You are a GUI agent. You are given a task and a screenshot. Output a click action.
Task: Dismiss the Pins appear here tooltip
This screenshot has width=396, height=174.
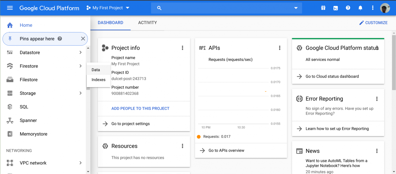(x=83, y=39)
